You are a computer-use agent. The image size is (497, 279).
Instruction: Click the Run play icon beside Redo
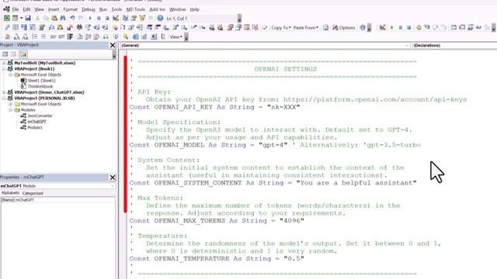click(90, 18)
